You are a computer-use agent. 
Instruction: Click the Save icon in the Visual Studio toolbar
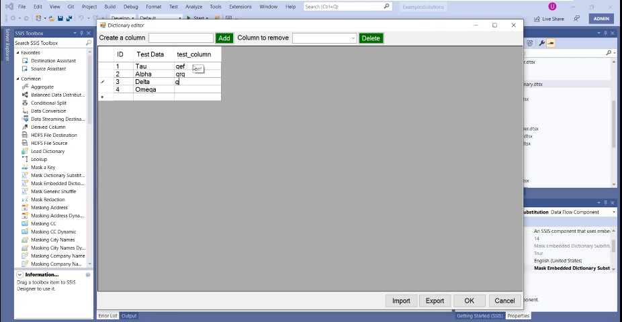(60, 18)
